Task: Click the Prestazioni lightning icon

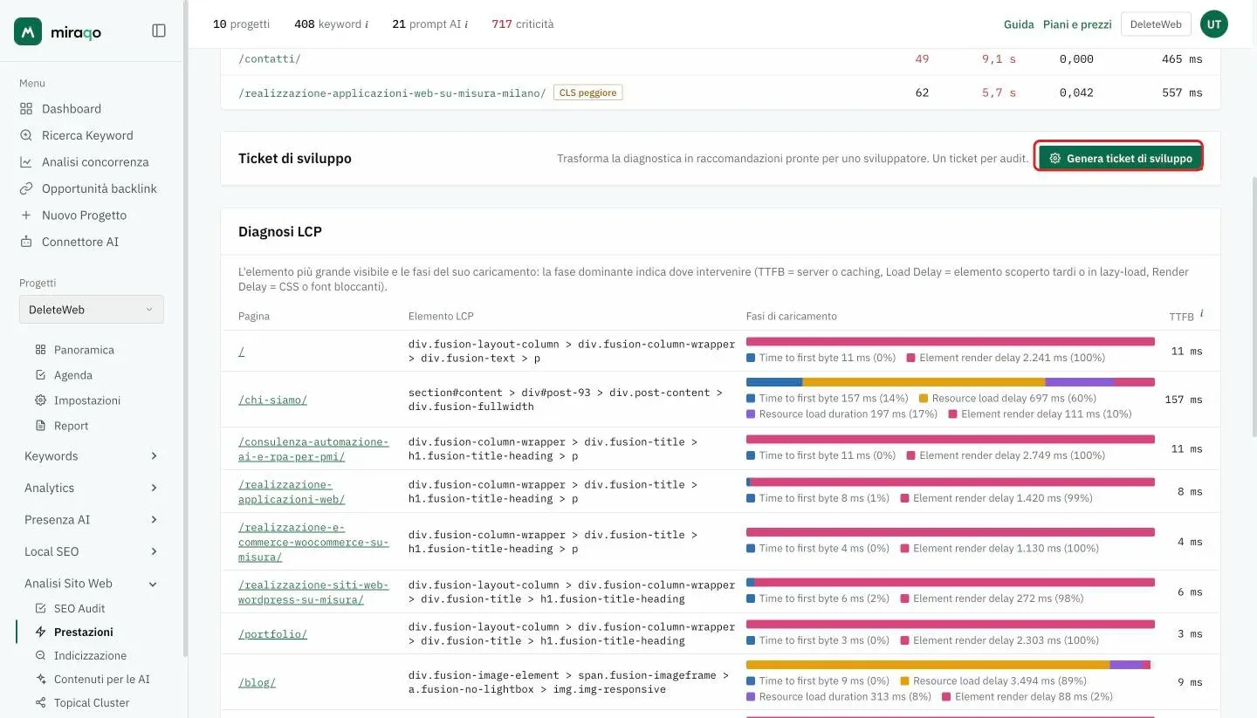Action: tap(40, 632)
